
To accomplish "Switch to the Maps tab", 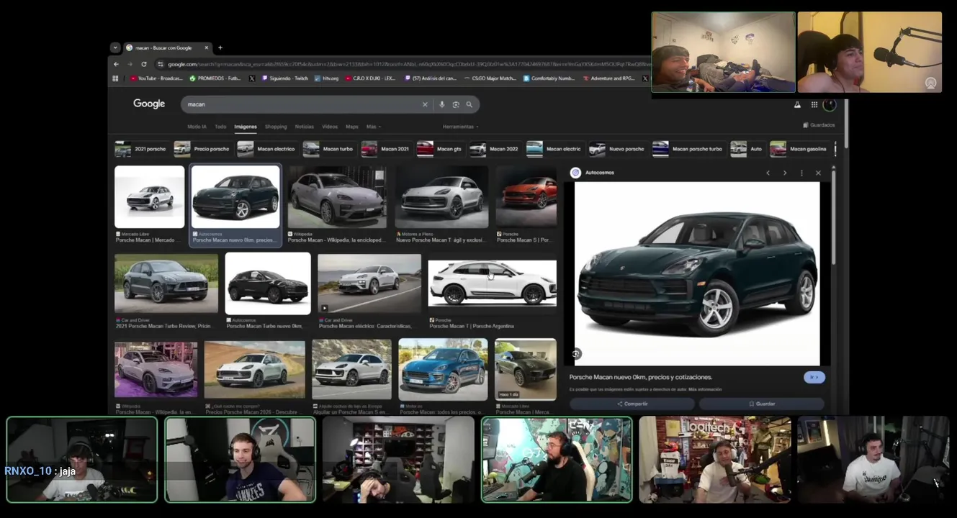I will point(351,127).
